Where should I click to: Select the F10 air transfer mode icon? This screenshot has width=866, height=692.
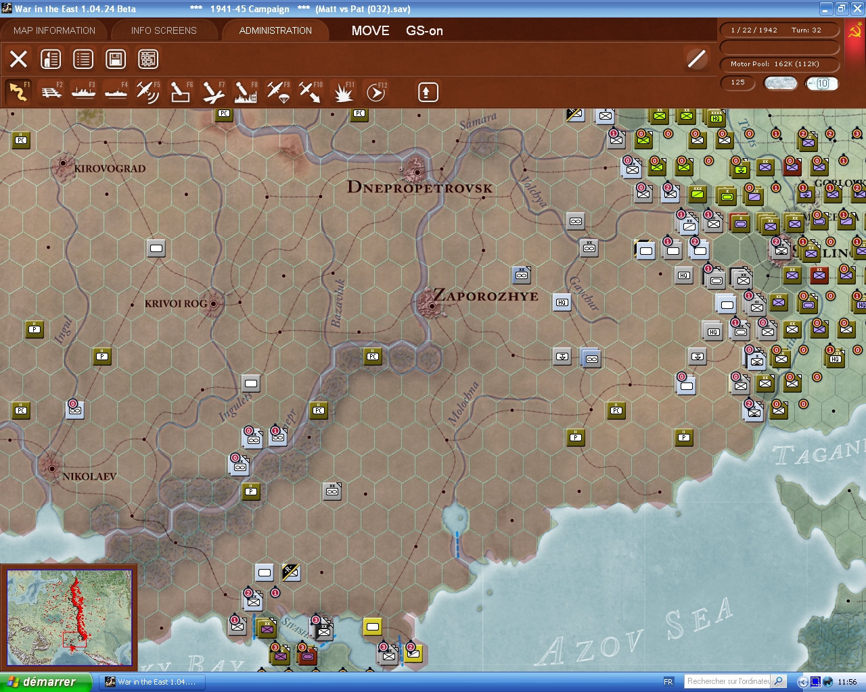(311, 92)
